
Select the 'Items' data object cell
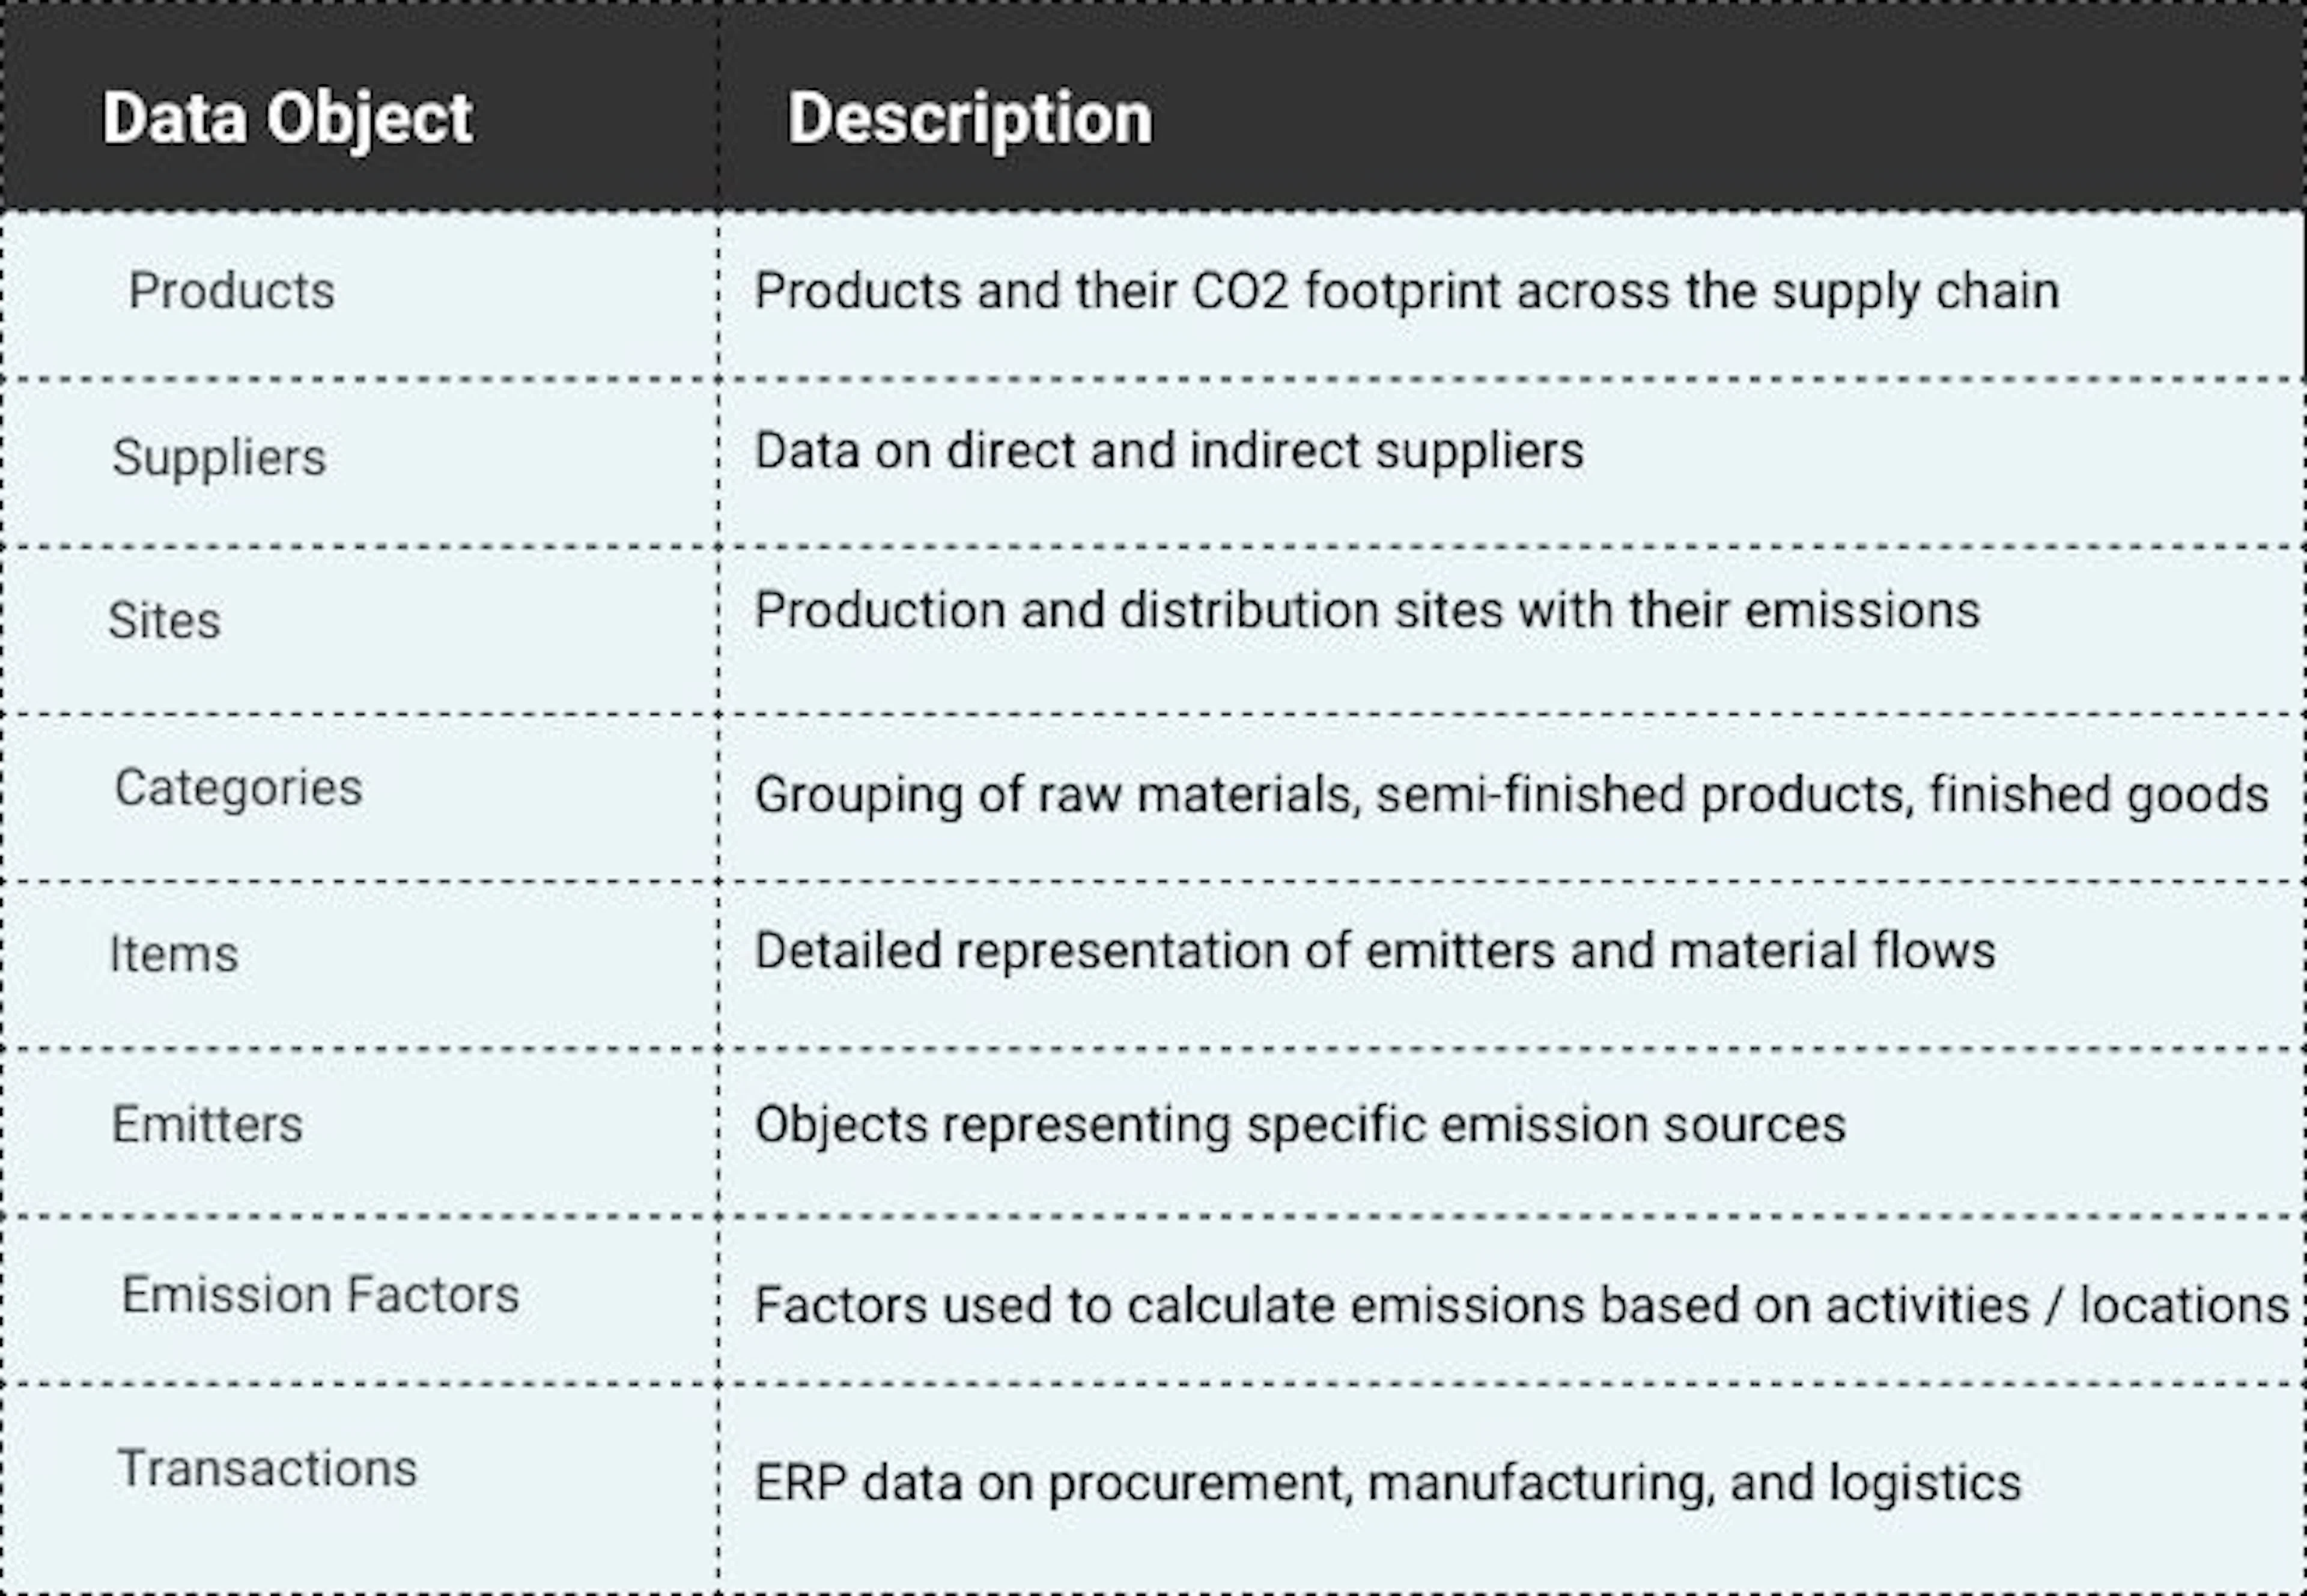173,954
